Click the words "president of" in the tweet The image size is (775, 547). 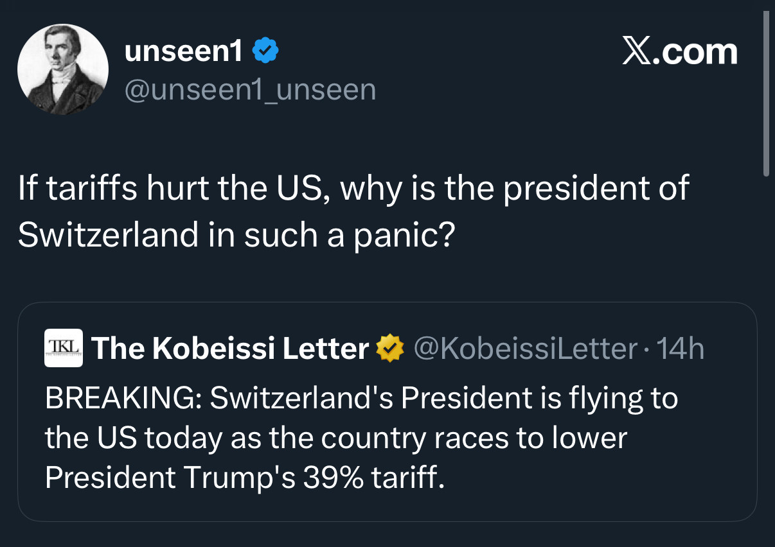(x=596, y=189)
